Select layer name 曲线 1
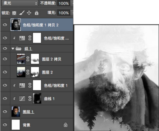 click(49, 99)
